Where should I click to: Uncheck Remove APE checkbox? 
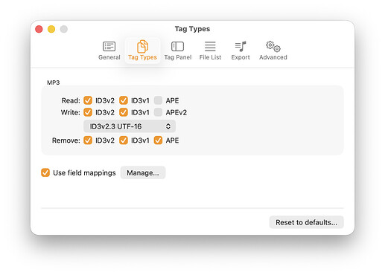[158, 140]
